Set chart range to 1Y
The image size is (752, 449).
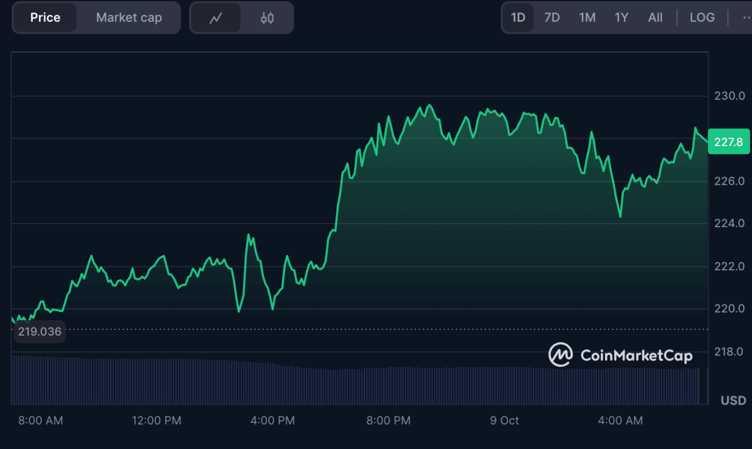621,17
